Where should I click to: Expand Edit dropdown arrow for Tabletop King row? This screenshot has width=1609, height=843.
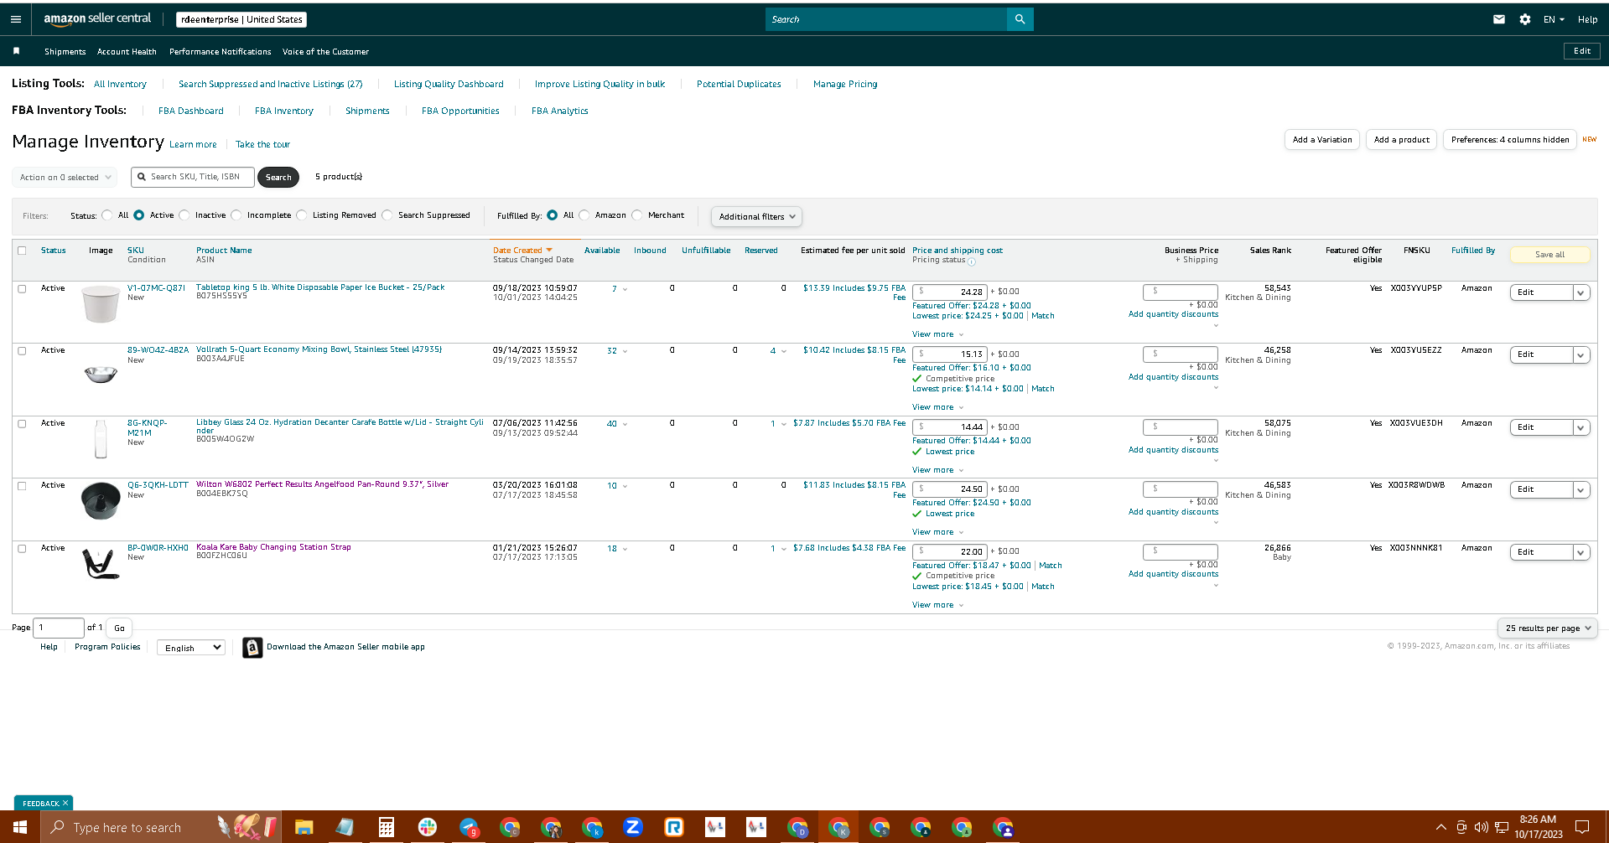1580,292
